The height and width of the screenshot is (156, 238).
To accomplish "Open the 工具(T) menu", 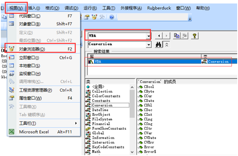I will coord(108,8).
